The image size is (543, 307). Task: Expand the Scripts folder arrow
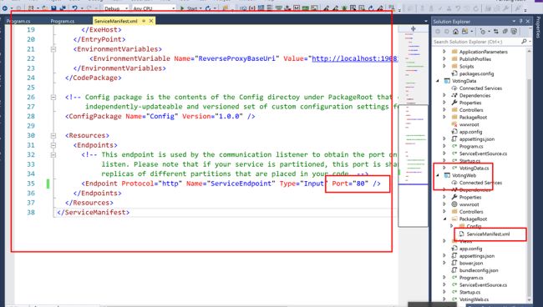point(444,66)
